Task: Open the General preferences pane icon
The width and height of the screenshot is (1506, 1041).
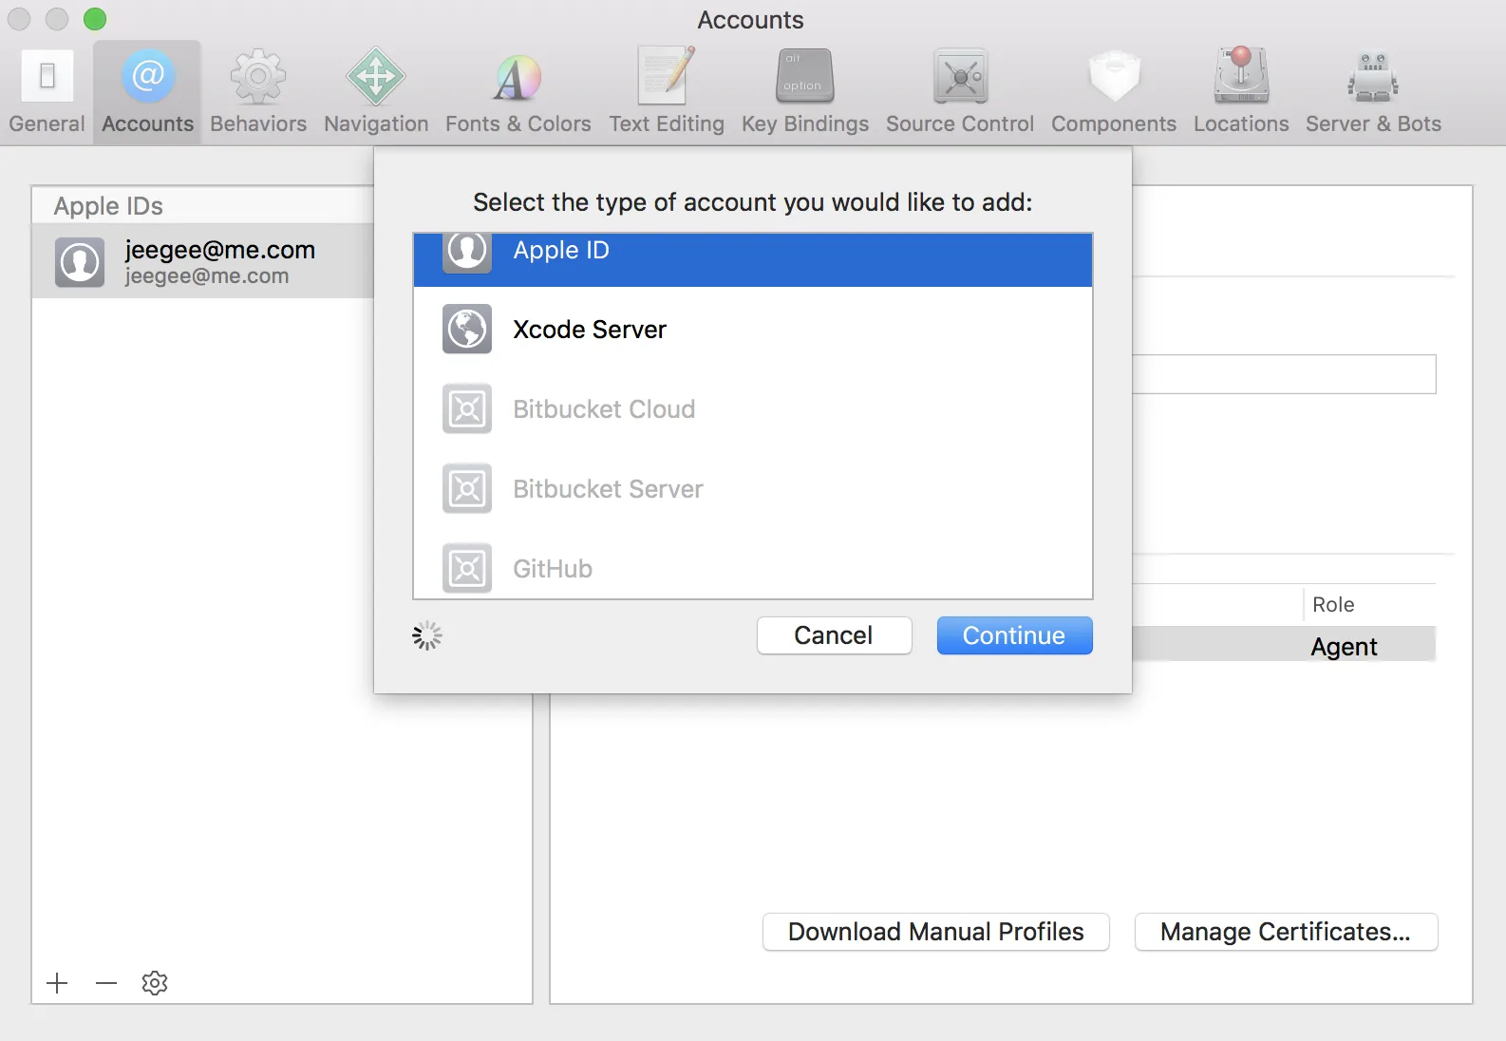Action: 47,76
